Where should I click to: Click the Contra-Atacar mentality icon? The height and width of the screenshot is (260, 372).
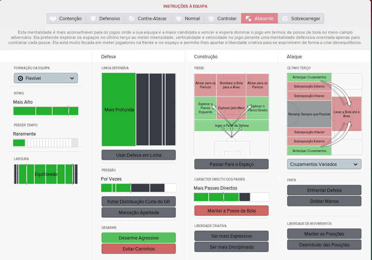(x=132, y=19)
